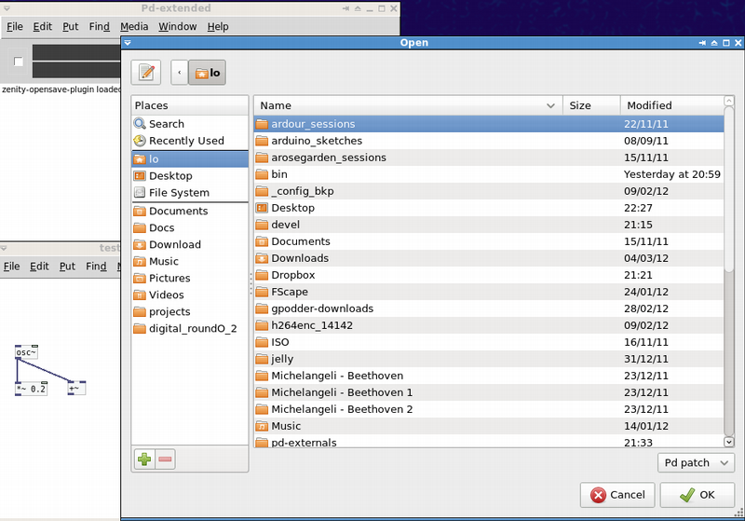Select the Desktop folder in file list
Image resolution: width=745 pixels, height=521 pixels.
(x=488, y=208)
